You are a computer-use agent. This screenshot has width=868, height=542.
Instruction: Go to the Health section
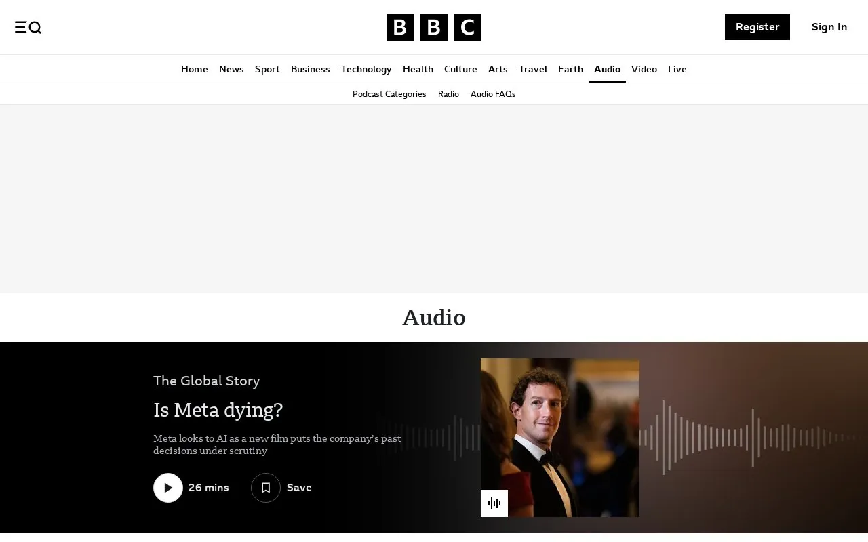pos(418,69)
